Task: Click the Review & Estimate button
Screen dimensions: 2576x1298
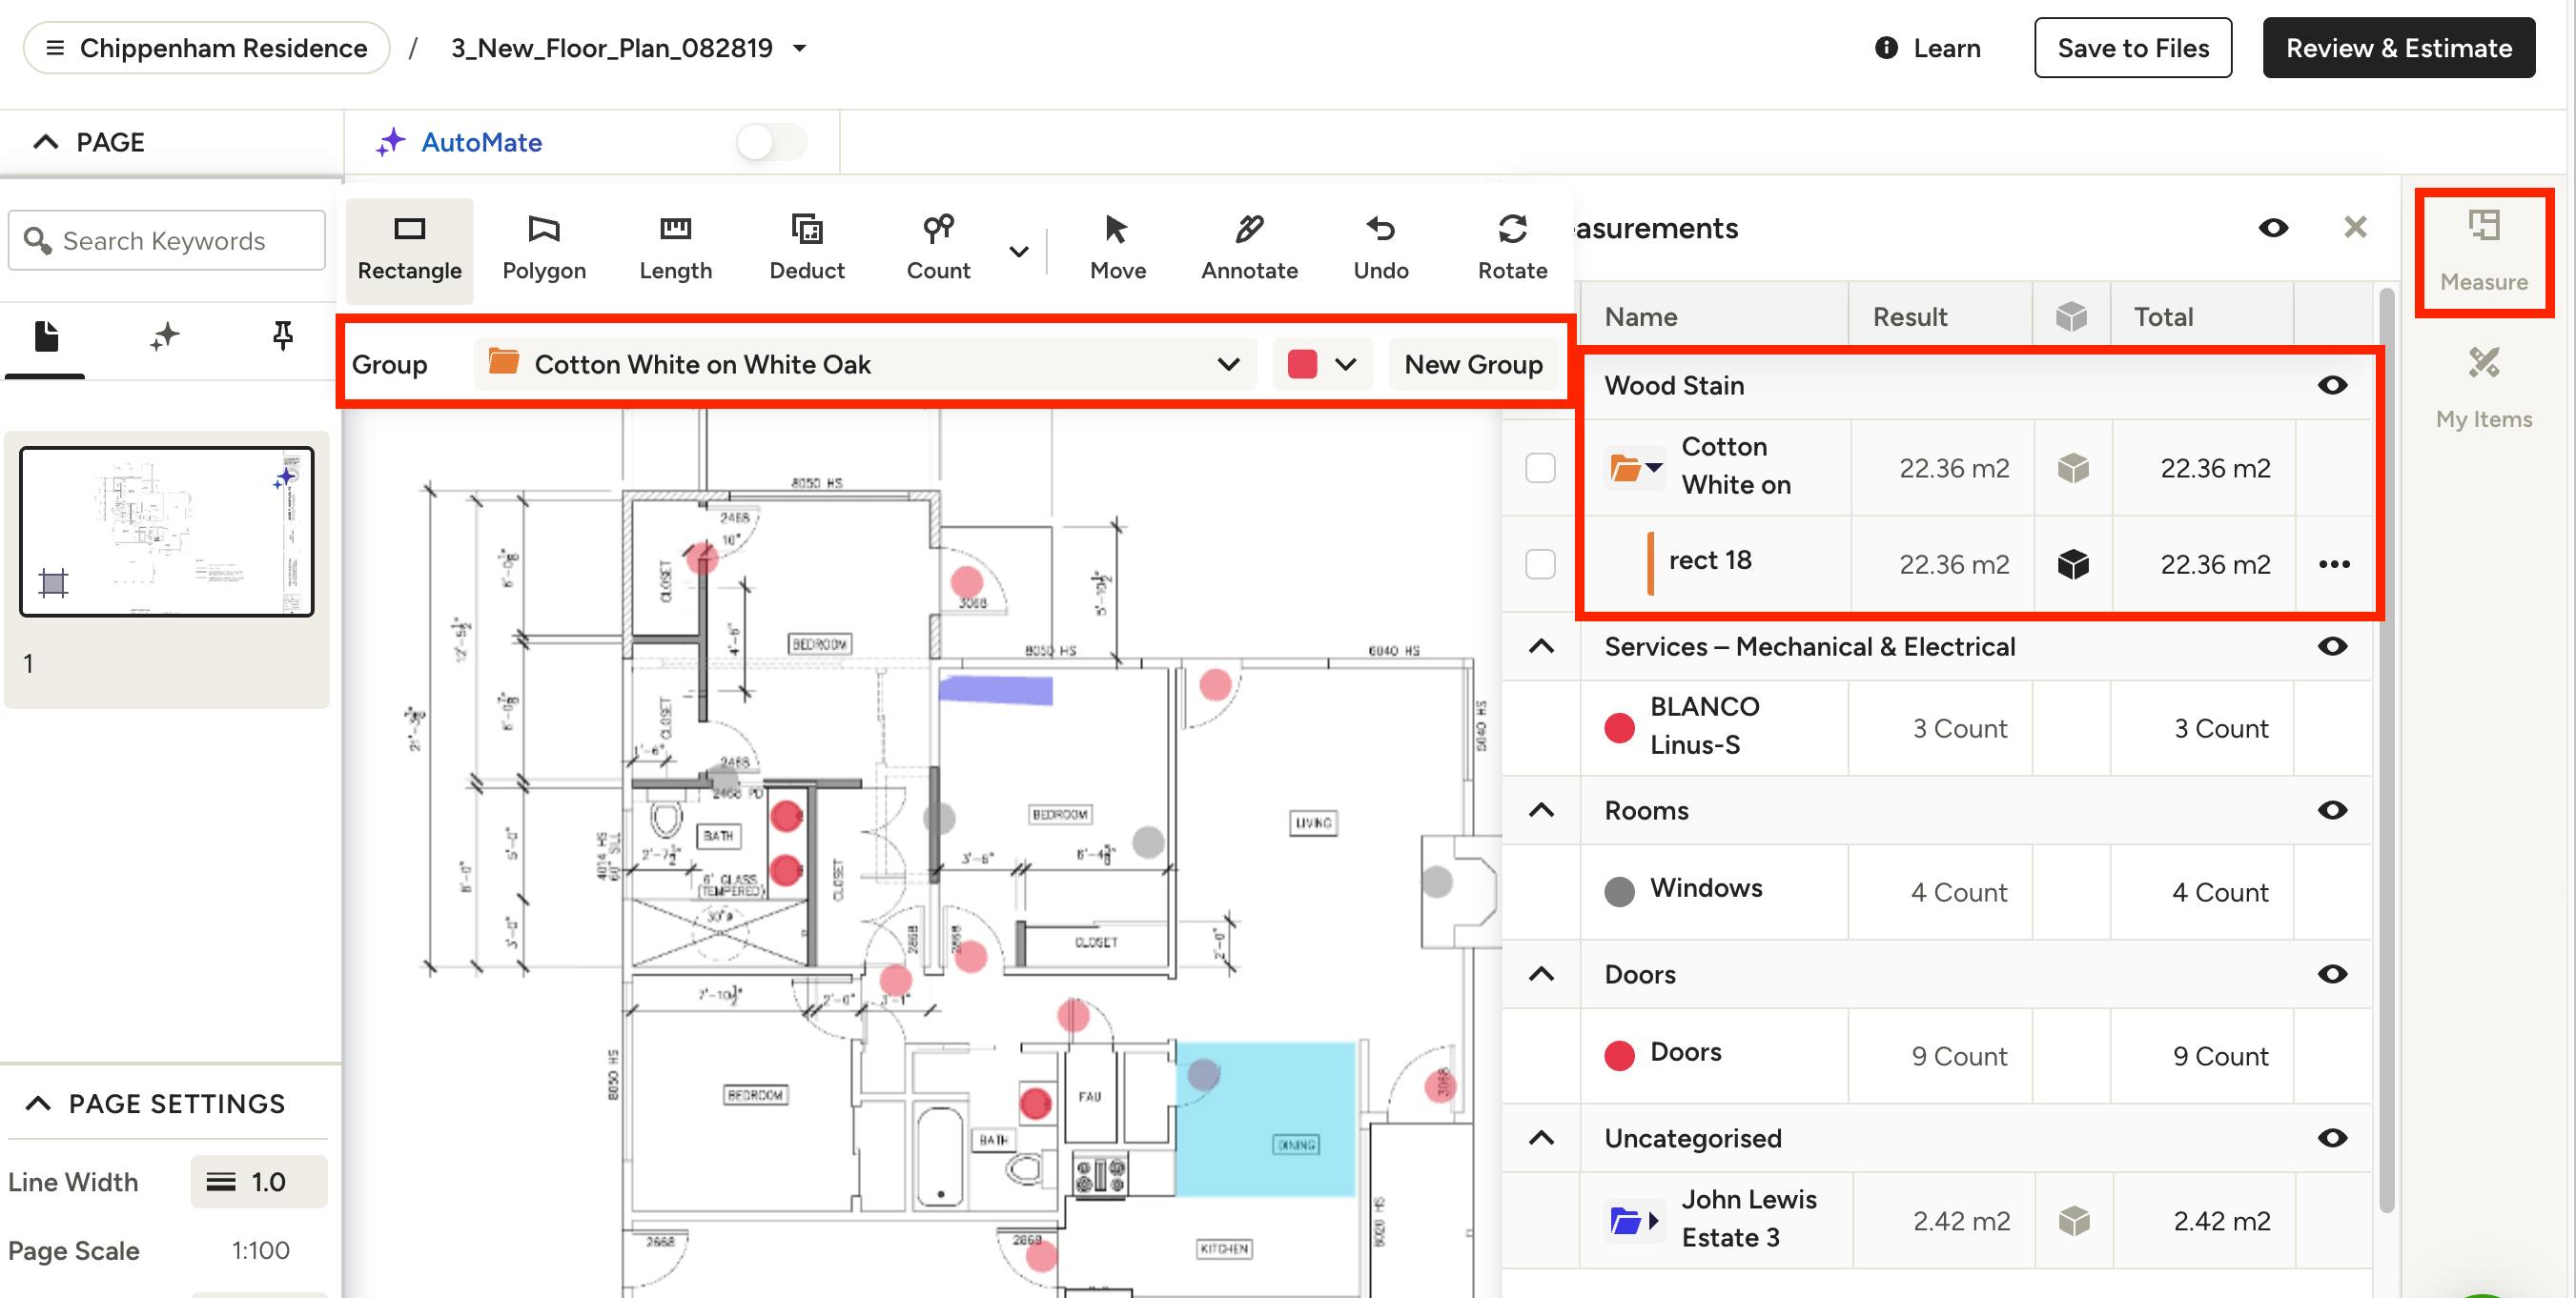Action: [2399, 48]
